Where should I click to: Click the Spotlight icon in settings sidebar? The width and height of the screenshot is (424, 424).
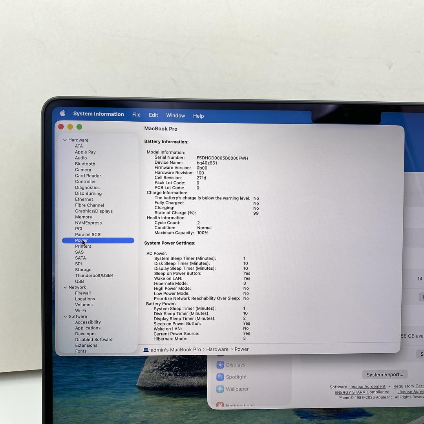pyautogui.click(x=220, y=377)
